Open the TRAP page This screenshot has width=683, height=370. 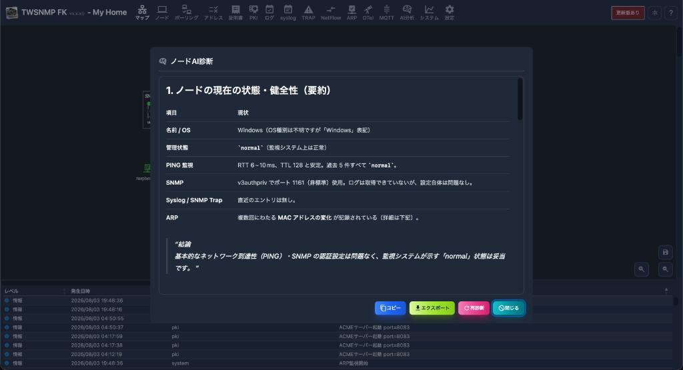tap(308, 12)
